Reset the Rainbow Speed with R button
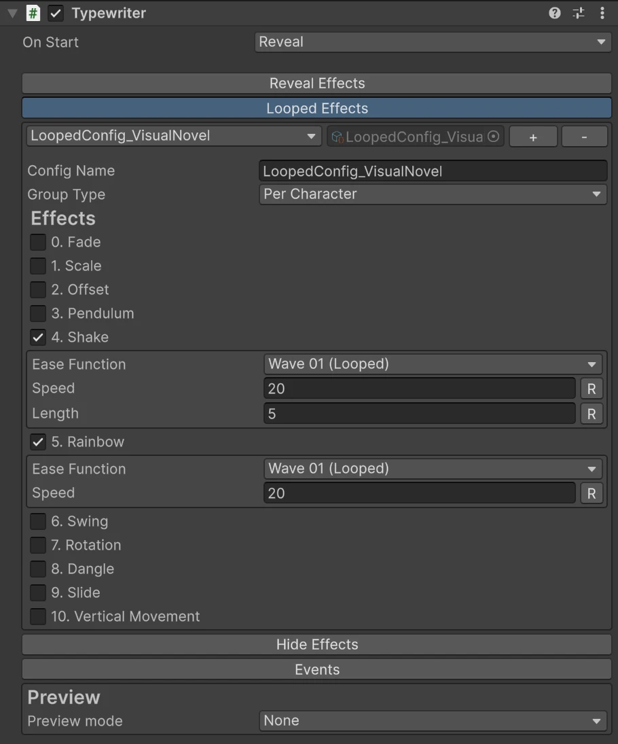Screen dimensions: 618x744 (592, 493)
